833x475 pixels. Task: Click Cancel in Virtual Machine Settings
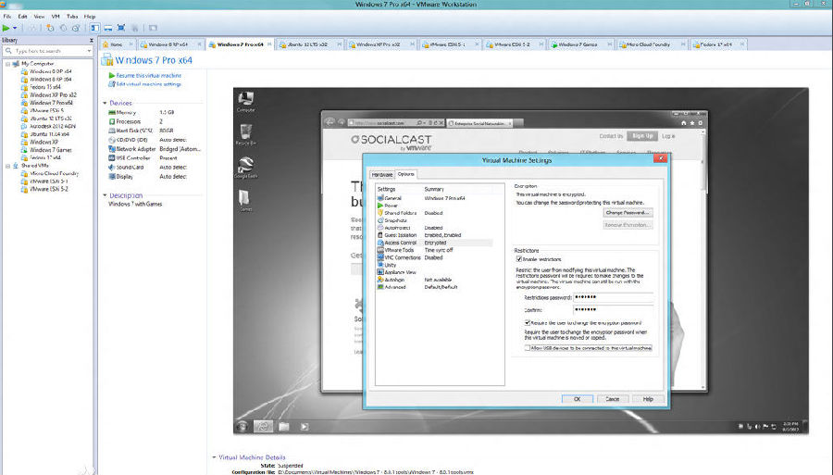[613, 399]
